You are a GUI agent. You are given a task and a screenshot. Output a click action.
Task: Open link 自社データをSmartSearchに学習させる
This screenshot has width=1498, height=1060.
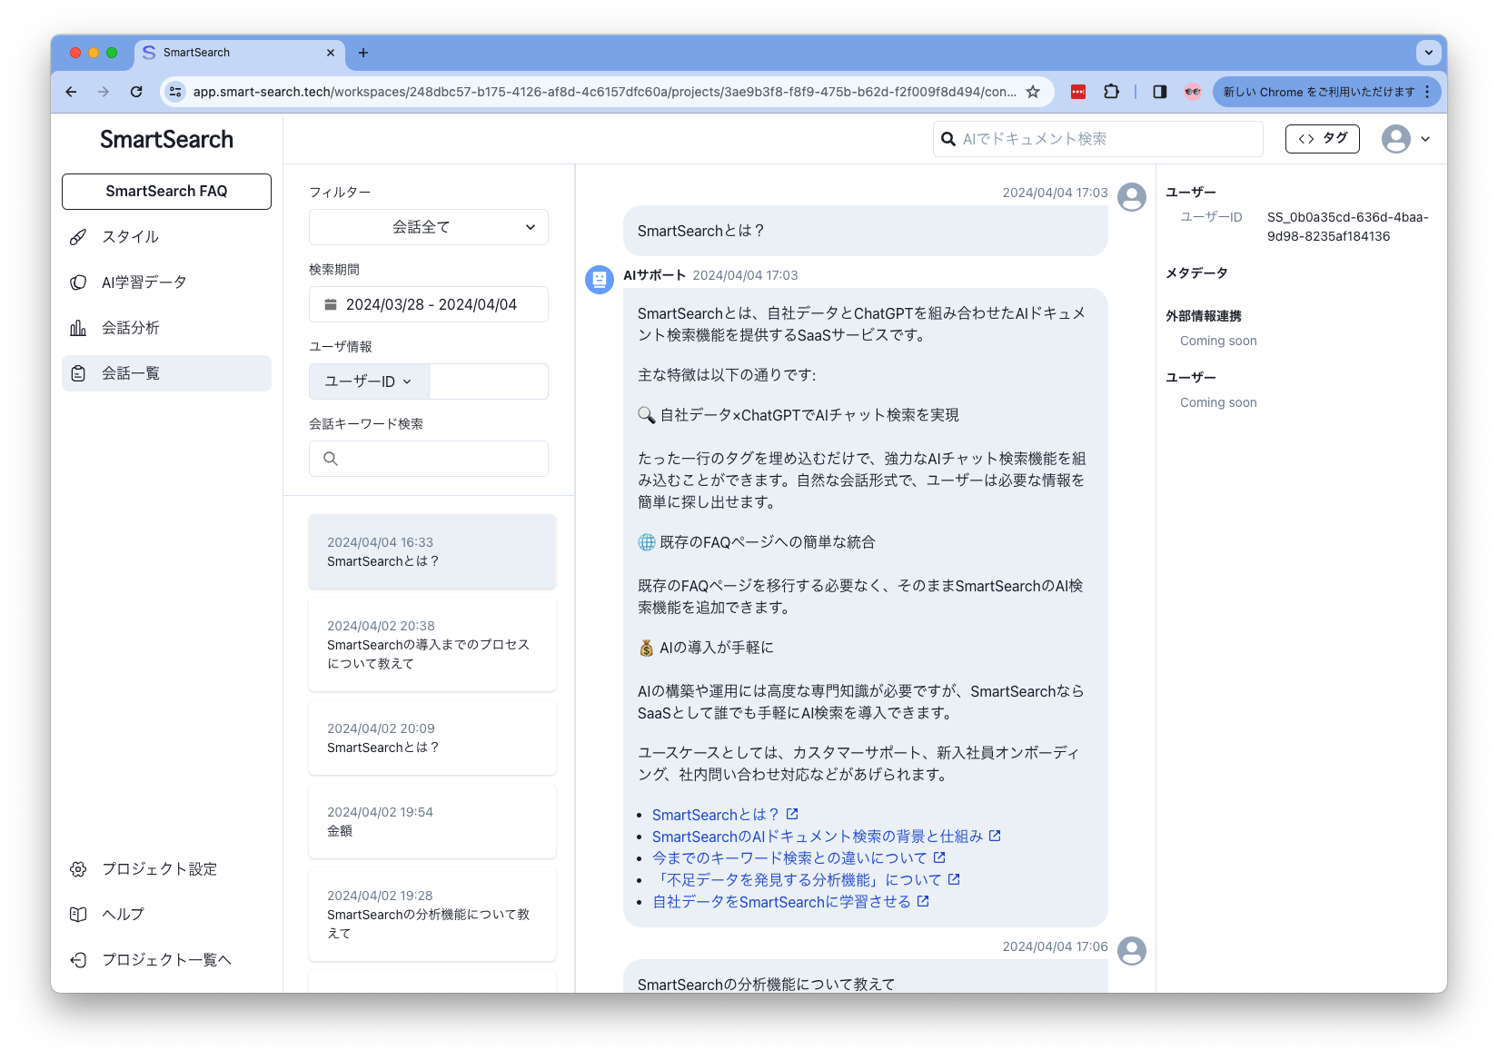(790, 902)
